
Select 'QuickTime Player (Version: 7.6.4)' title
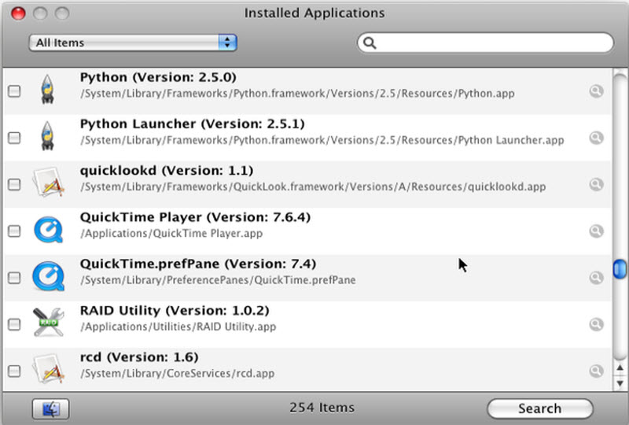pos(195,217)
